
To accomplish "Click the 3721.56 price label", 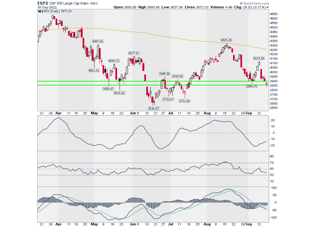I will click(184, 101).
